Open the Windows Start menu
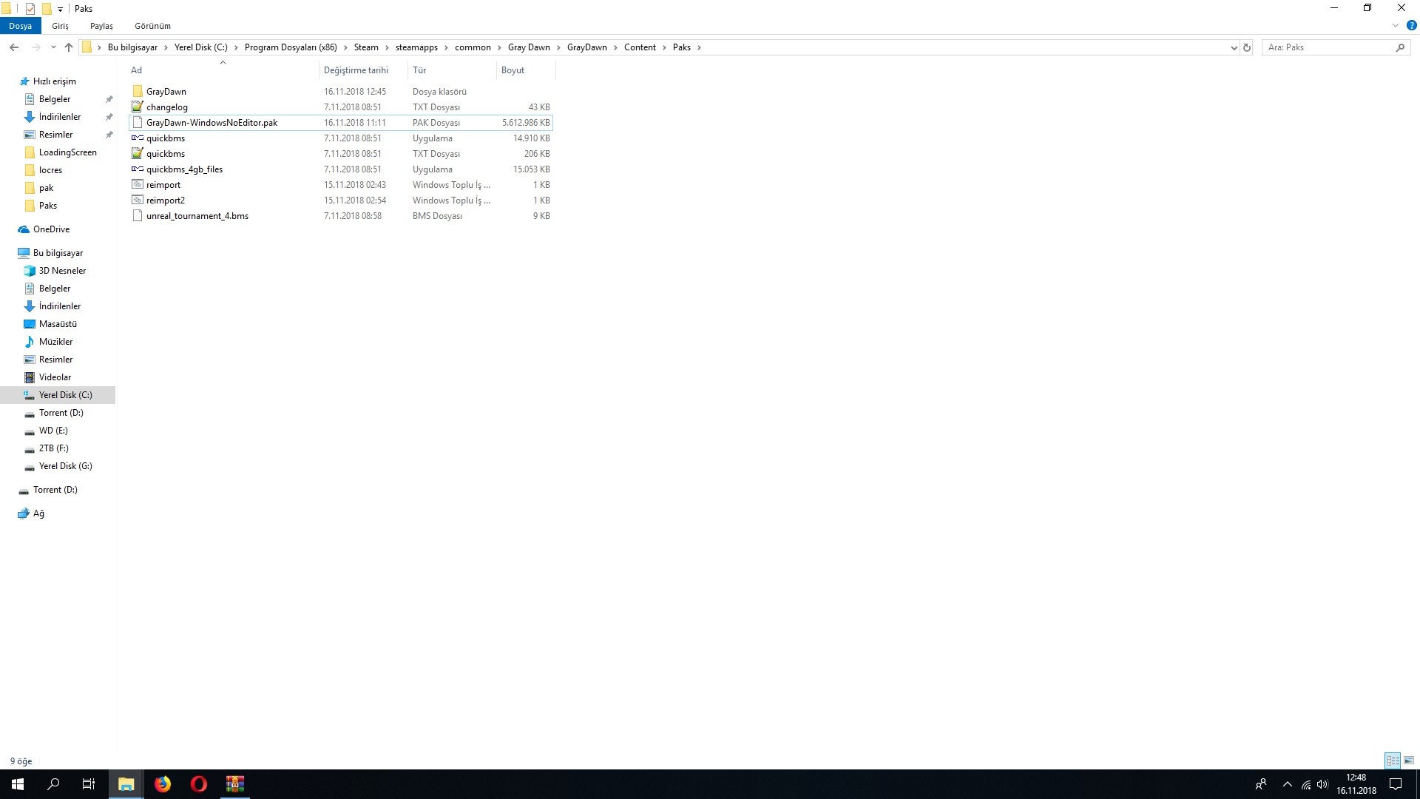Screen dimensions: 1420x799 coord(18,784)
